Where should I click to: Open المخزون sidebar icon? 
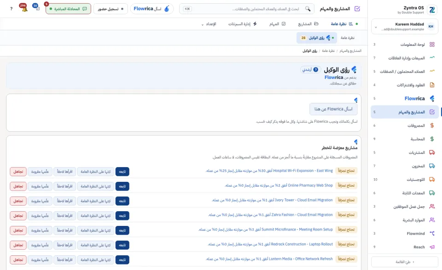[x=432, y=166]
